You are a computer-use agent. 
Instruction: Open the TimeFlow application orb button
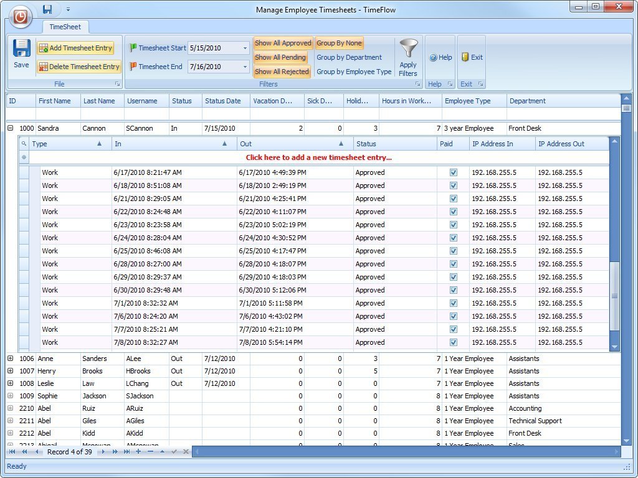click(x=20, y=17)
